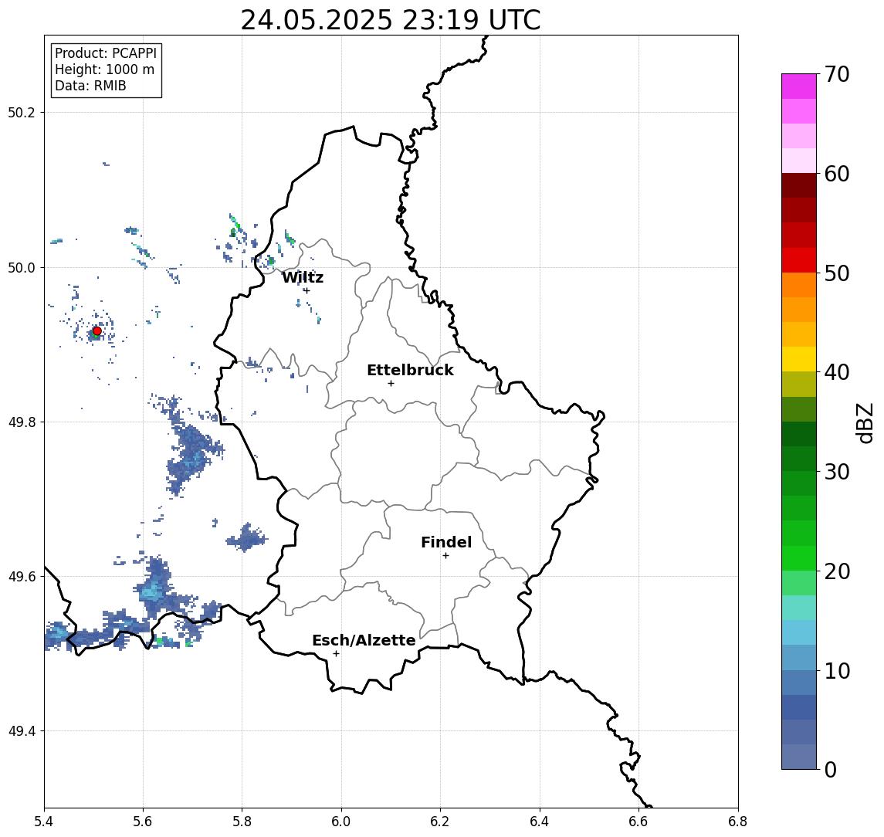Screen dimensions: 884x837
Task: Click the magenta top colorbar swatch
Action: click(799, 86)
